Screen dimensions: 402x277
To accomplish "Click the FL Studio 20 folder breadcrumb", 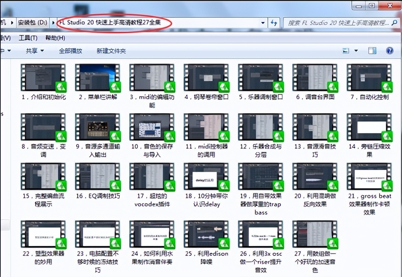I will [x=110, y=22].
